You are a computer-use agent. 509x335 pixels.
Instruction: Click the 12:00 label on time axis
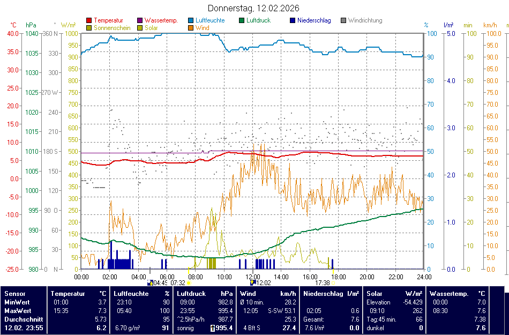[253, 277]
